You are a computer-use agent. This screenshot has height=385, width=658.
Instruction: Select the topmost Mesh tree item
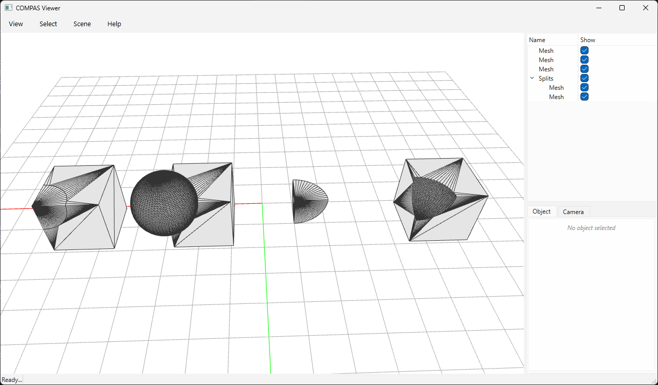(x=546, y=51)
